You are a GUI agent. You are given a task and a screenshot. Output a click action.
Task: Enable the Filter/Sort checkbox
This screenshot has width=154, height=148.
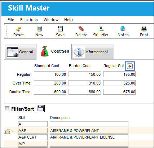(x=7, y=108)
